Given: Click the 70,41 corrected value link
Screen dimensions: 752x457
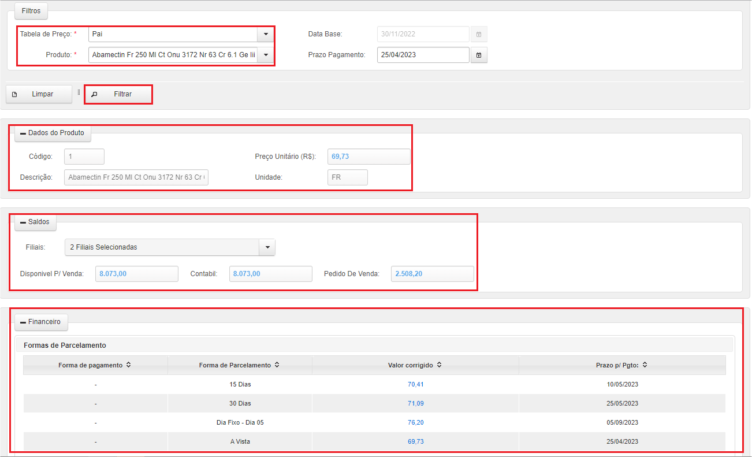Looking at the screenshot, I should point(415,384).
